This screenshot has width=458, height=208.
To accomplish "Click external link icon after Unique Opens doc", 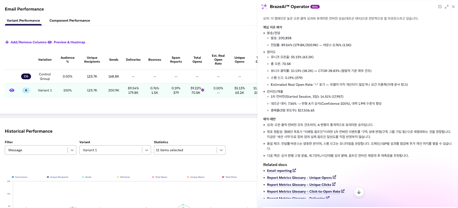I will tap(334, 177).
